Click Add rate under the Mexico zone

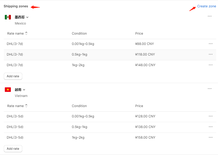click(x=13, y=76)
